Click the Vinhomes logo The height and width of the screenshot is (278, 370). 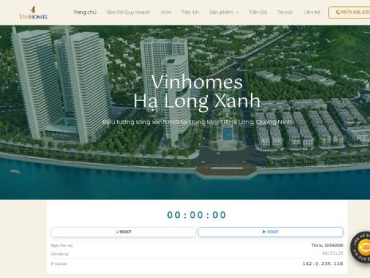pos(33,13)
